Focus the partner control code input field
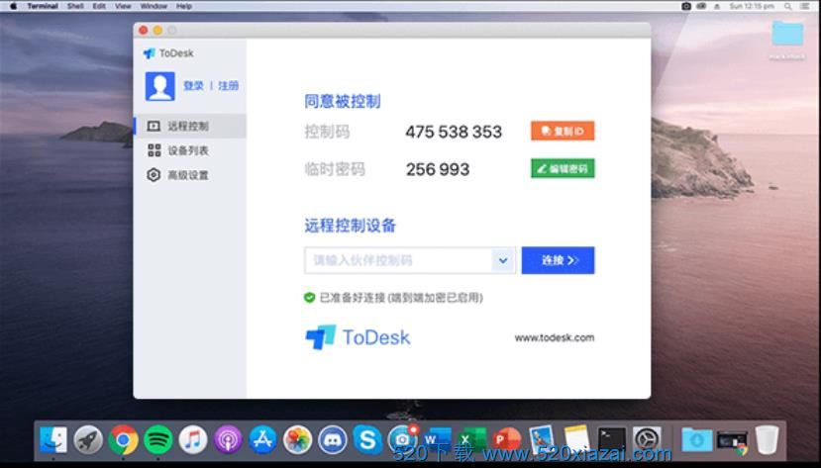821x468 pixels. (x=398, y=260)
